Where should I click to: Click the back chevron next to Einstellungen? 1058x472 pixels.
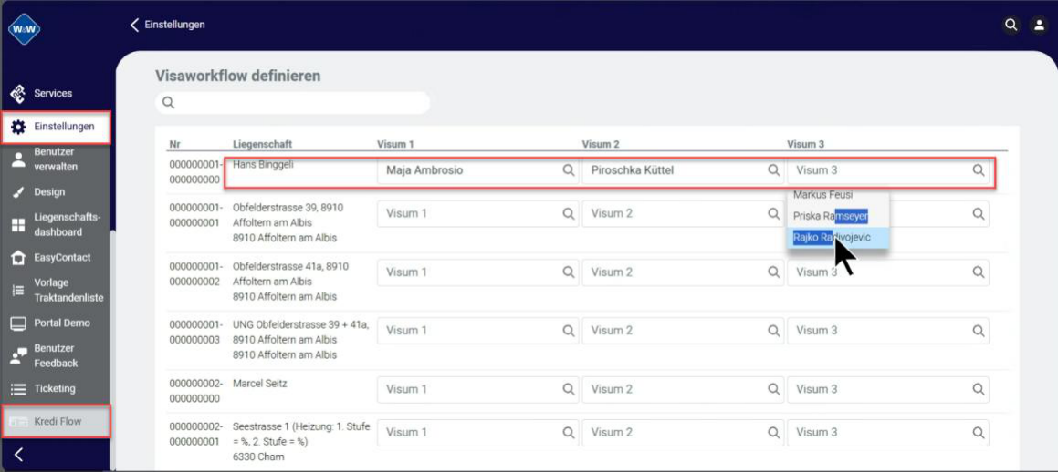134,25
